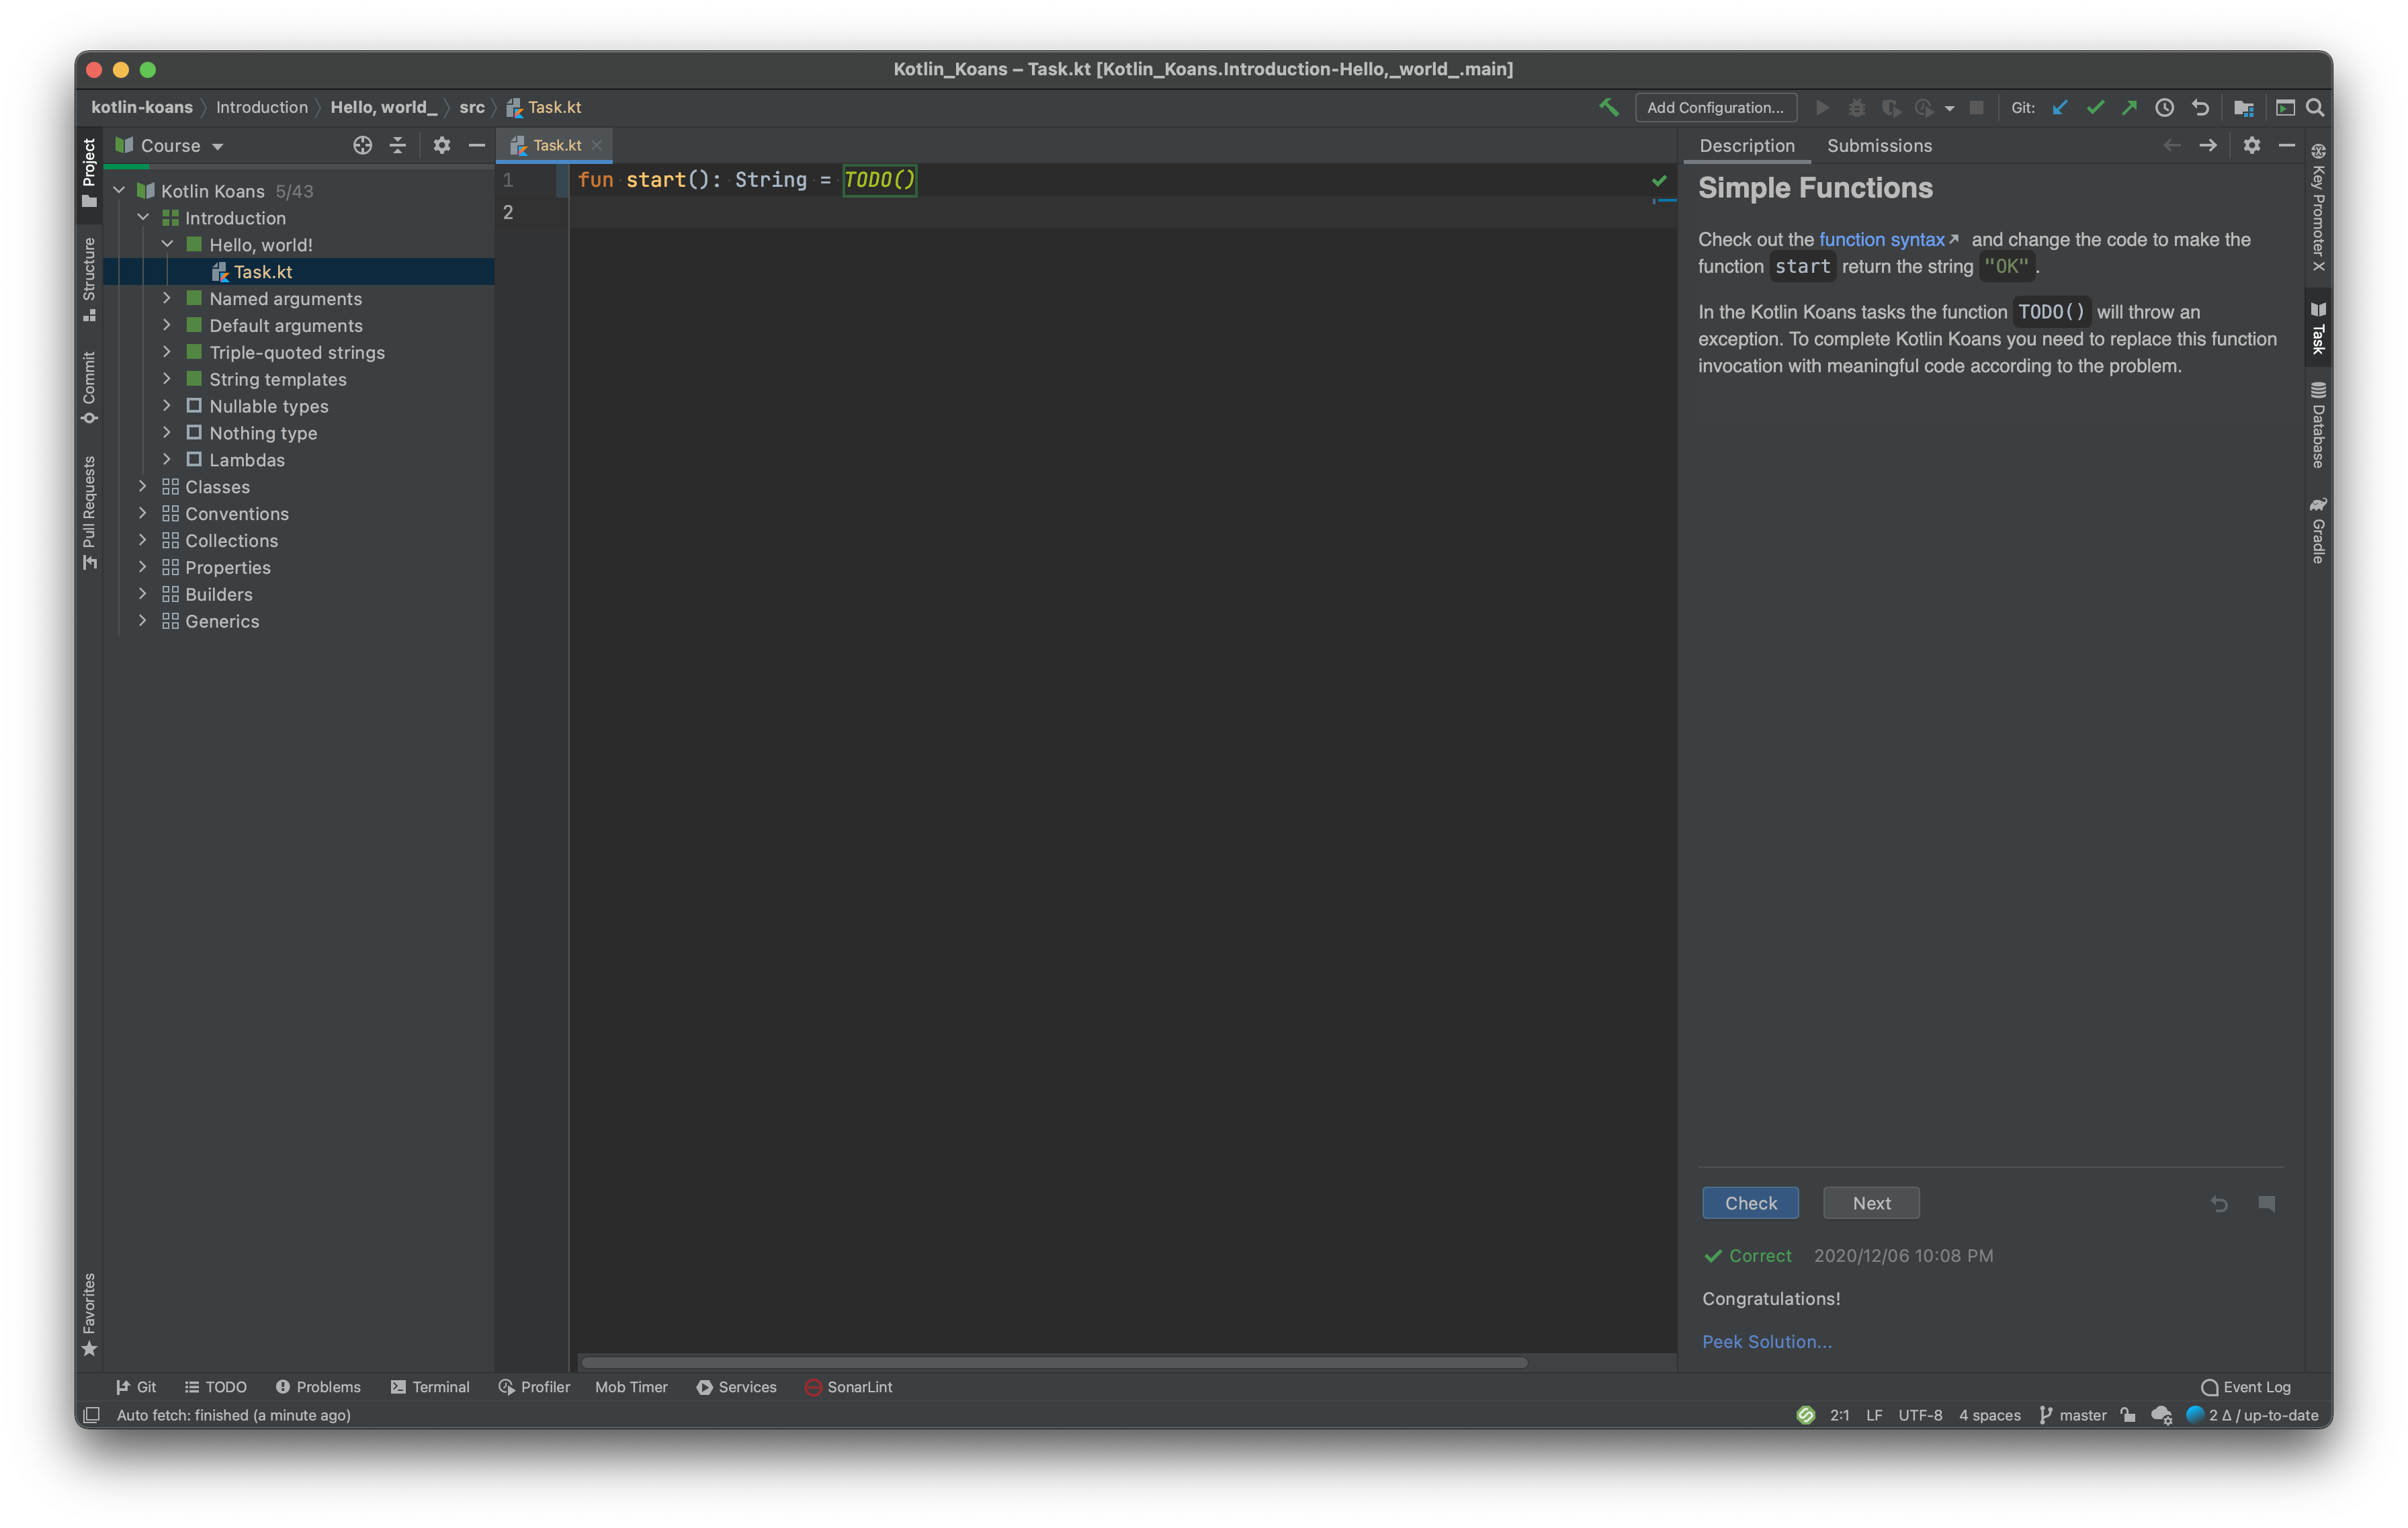Switch to the Submissions tab
2408x1528 pixels.
[x=1880, y=145]
